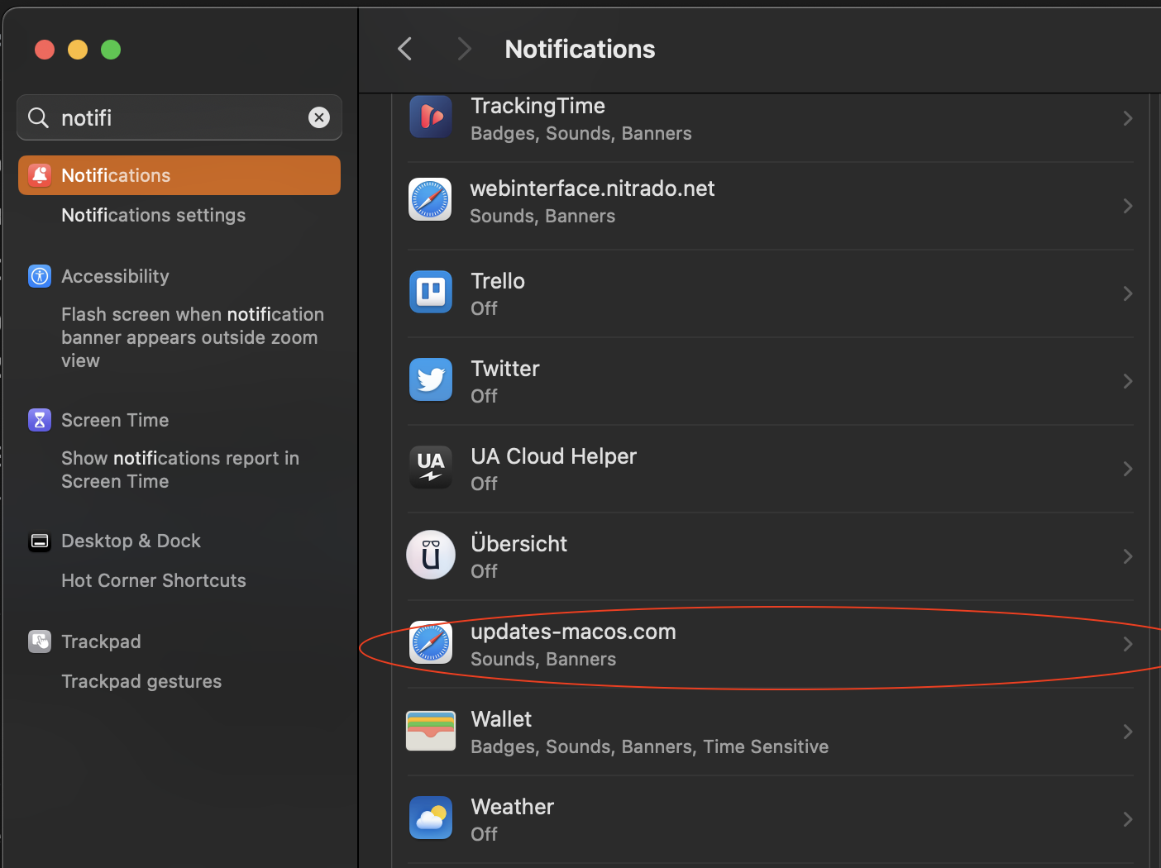Open Trackpad gestures result
1161x868 pixels.
point(141,681)
